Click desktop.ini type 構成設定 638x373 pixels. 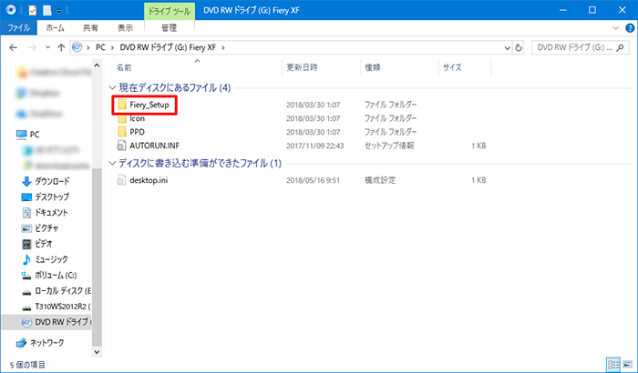380,180
